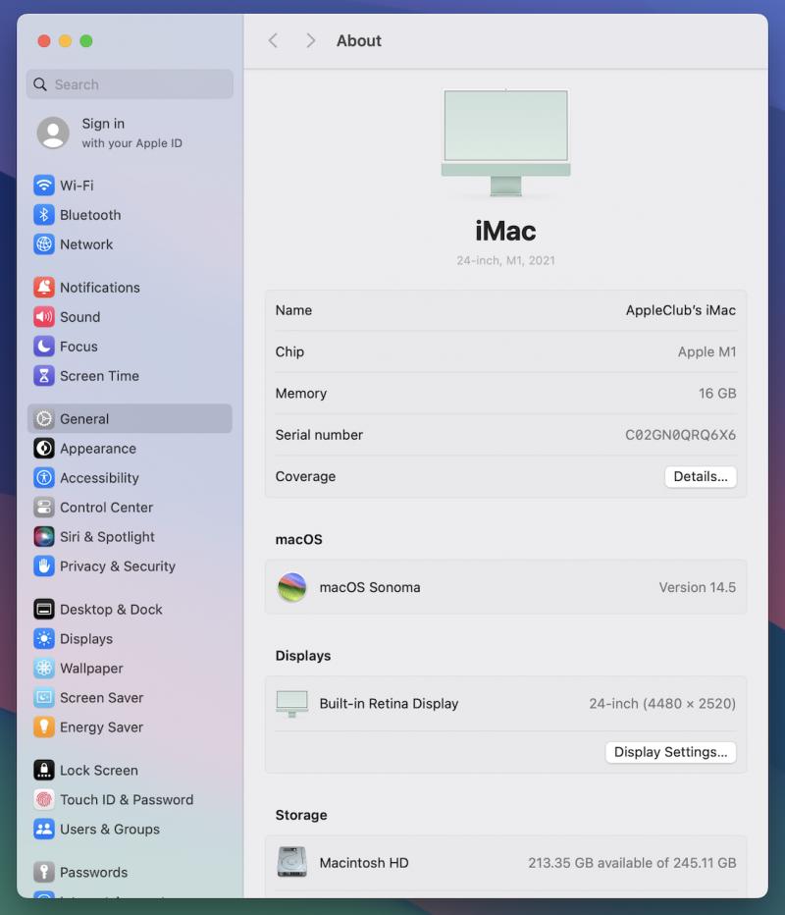This screenshot has width=785, height=915.
Task: Minimize the window with the yellow button
Action: 65,41
